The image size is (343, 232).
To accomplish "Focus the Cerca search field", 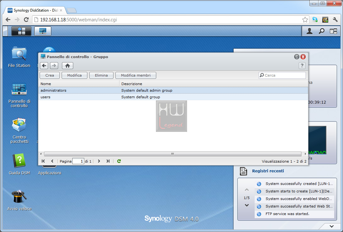I will (x=282, y=75).
